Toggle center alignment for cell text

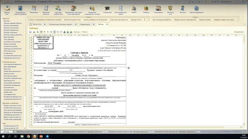(54, 32)
